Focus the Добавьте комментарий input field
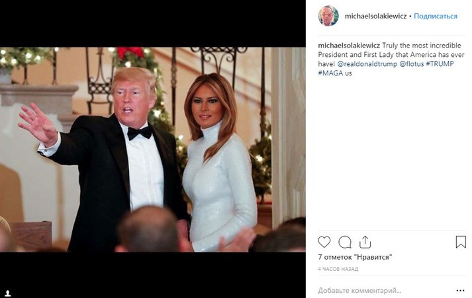Viewport: 472px width, 298px height. (377, 290)
